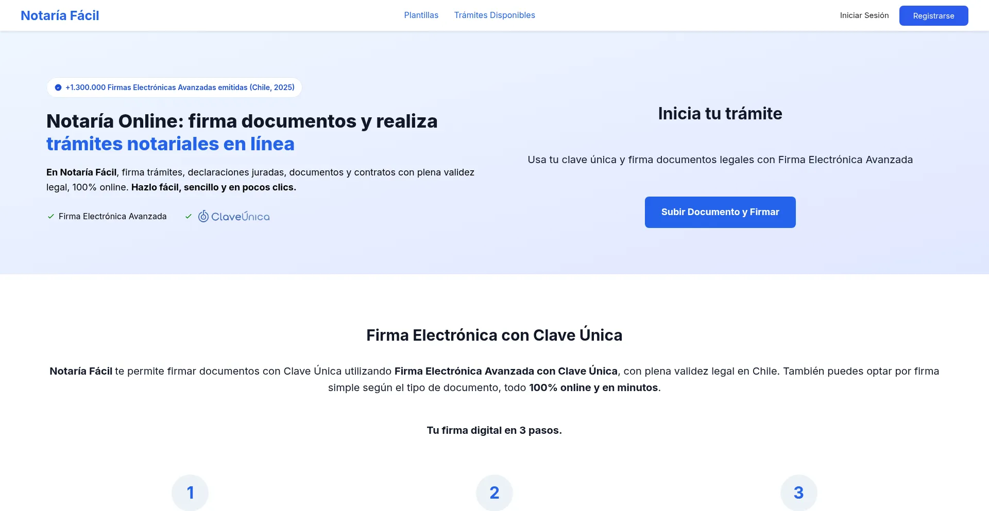Click the ClaveÚnica logo
The width and height of the screenshot is (989, 511).
point(234,216)
